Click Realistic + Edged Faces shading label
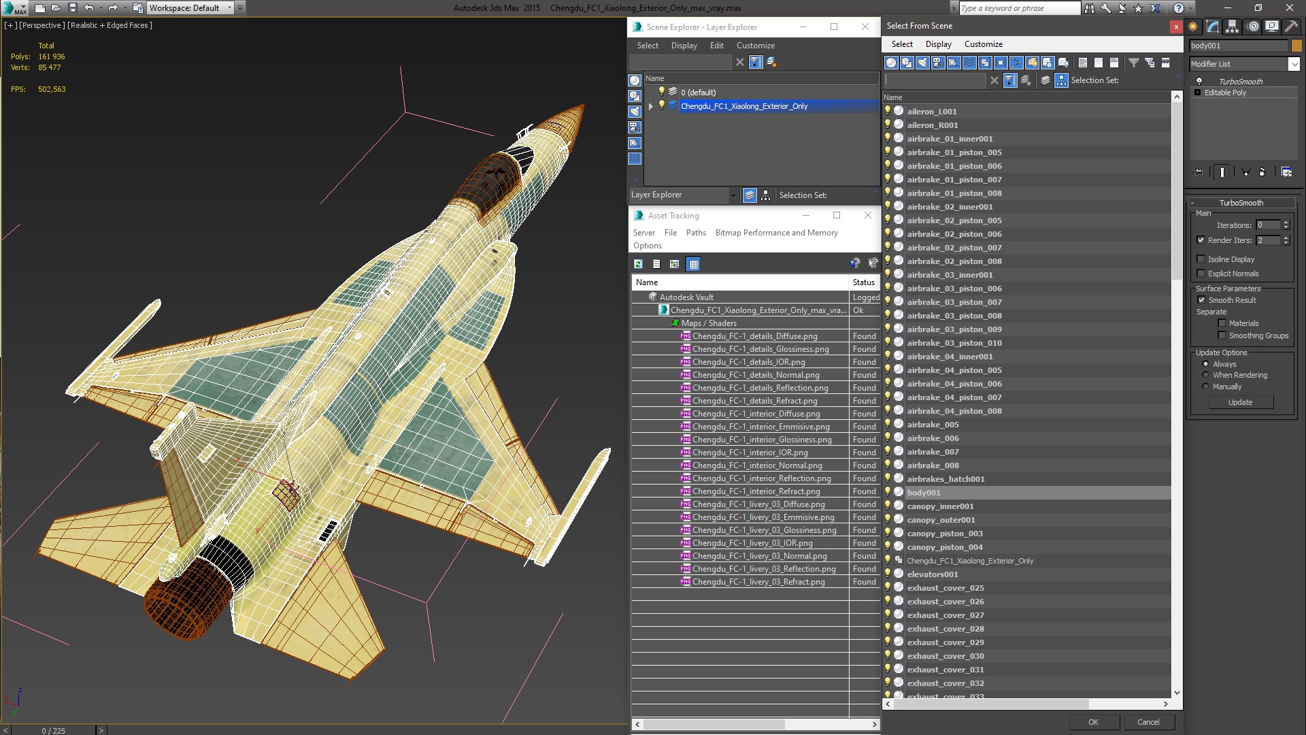Screen dimensions: 1306x735 click(x=110, y=25)
